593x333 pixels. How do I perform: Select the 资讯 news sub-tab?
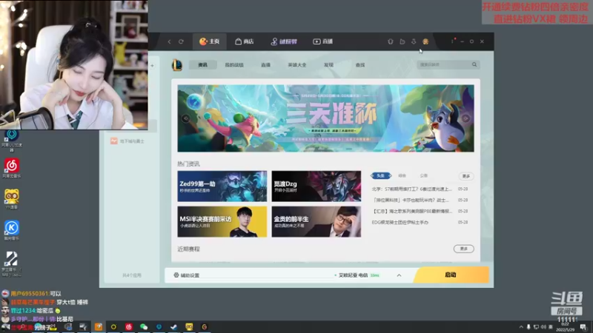click(202, 65)
